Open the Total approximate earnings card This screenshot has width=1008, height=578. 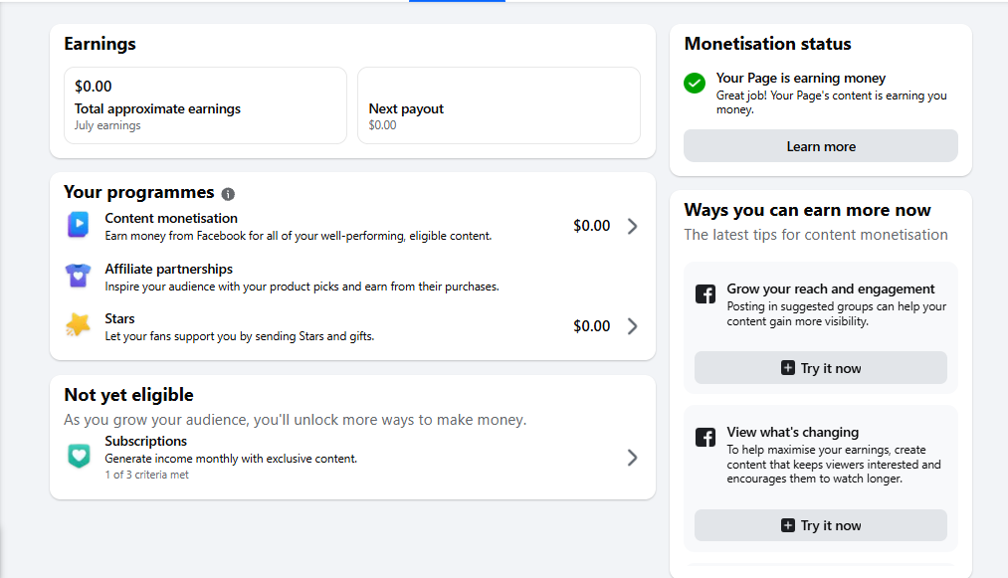pos(206,105)
